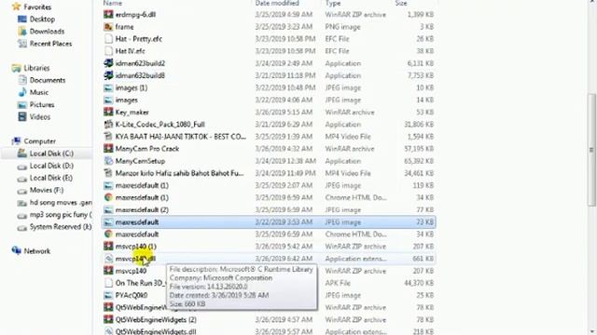Click the Qt5WebEngineWidgets (2) archive icon
Image resolution: width=597 pixels, height=335 pixels.
pyautogui.click(x=108, y=319)
